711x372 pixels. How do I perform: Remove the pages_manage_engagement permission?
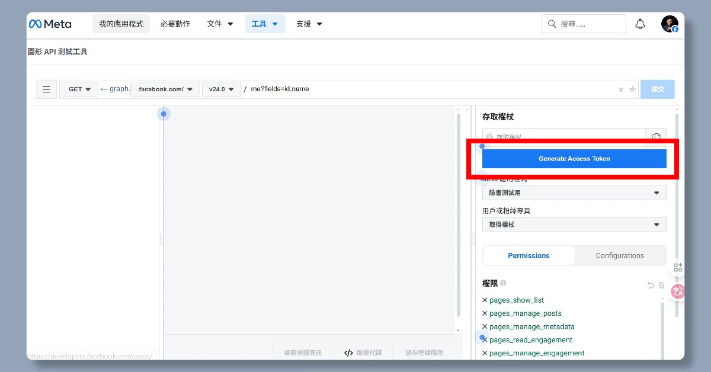485,353
